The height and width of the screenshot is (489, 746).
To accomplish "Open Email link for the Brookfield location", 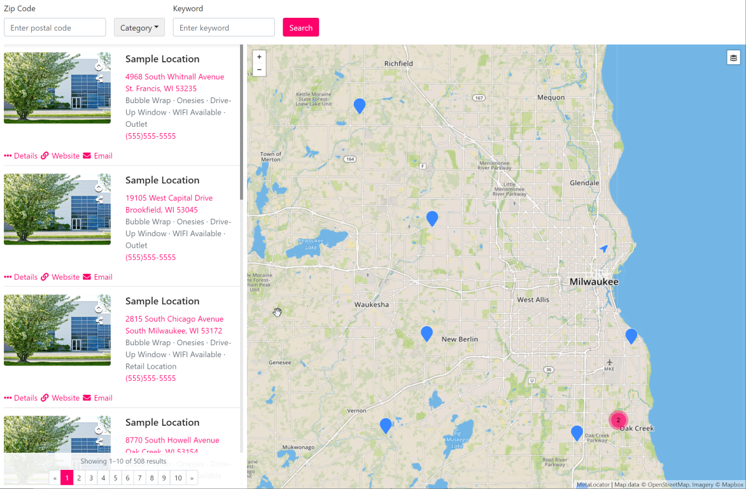I will (98, 276).
